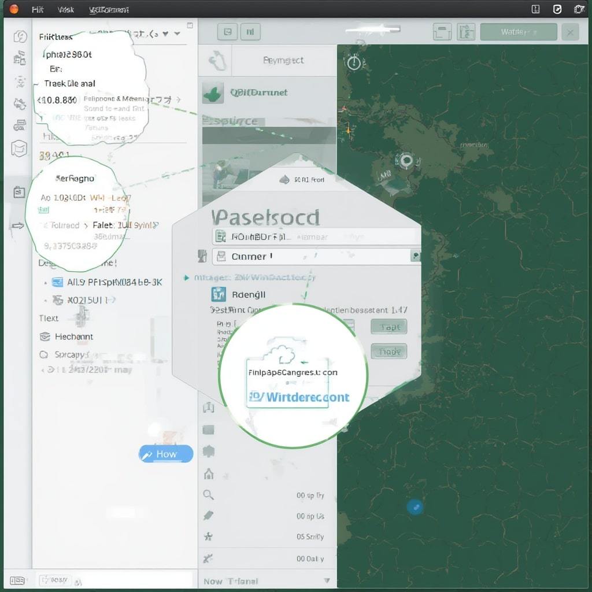Expand the lighter dropdown arrow in left panel header
This screenshot has height=592, width=592.
[x=177, y=34]
